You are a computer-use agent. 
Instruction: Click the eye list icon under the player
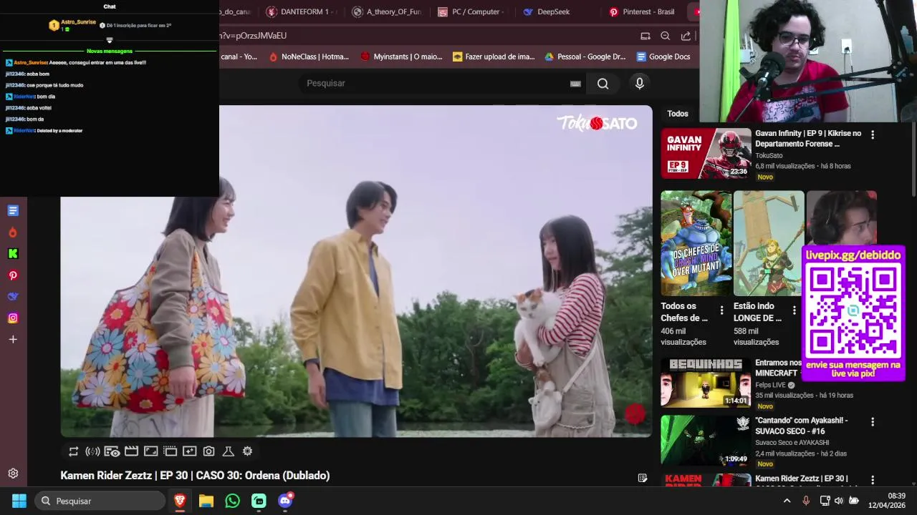pyautogui.click(x=112, y=451)
